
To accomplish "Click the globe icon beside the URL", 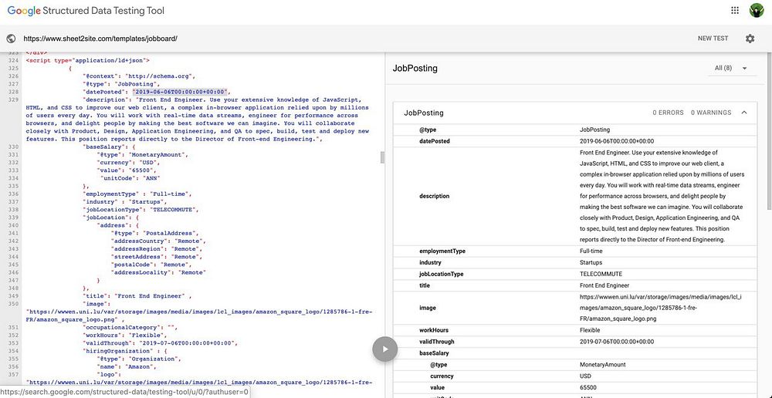I will tap(11, 39).
